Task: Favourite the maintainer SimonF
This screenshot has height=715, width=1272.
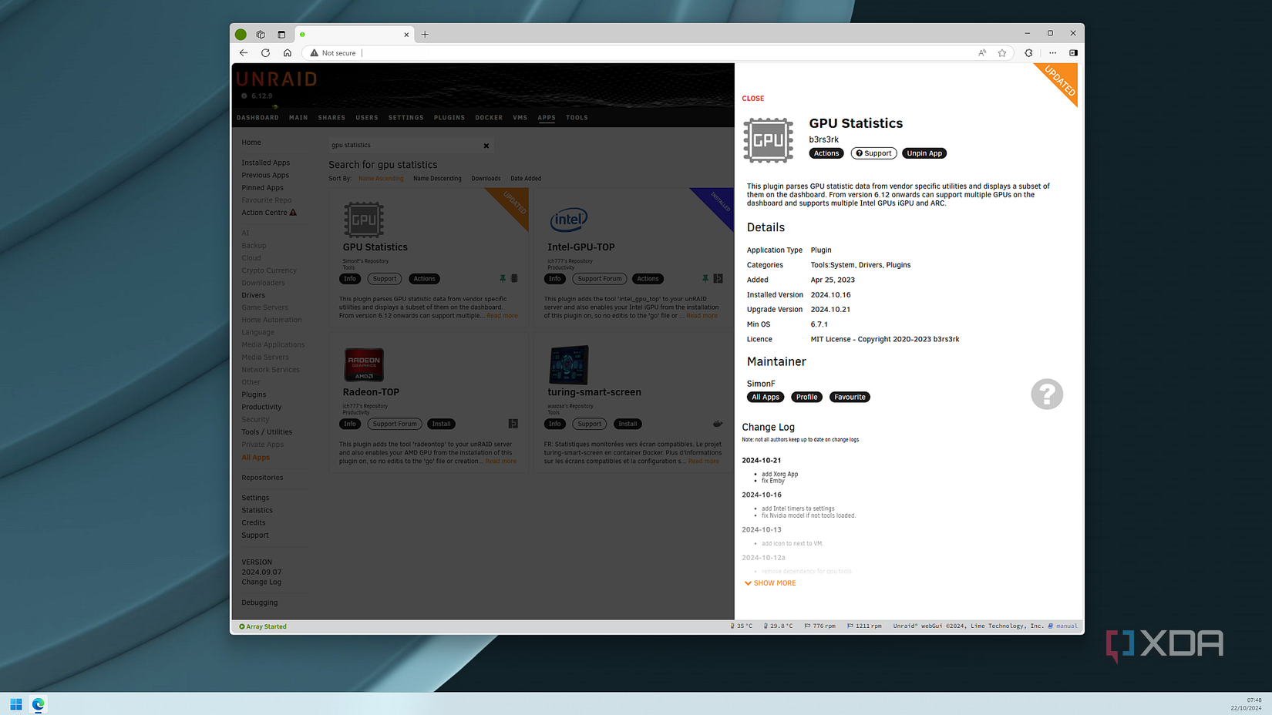Action: point(850,397)
